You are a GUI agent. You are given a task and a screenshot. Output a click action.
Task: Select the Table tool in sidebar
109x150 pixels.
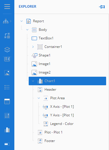tap(7, 102)
